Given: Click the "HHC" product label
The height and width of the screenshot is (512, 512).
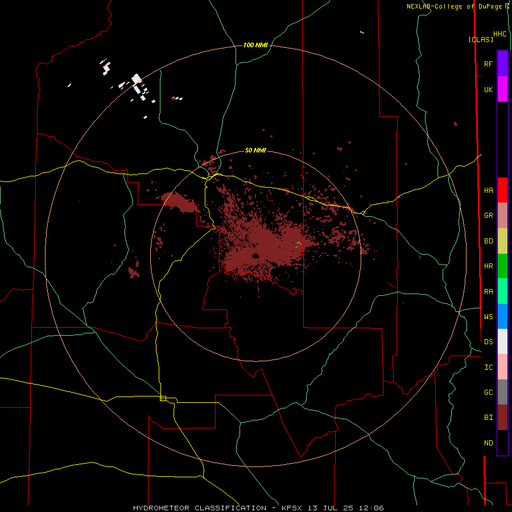Looking at the screenshot, I should 500,34.
